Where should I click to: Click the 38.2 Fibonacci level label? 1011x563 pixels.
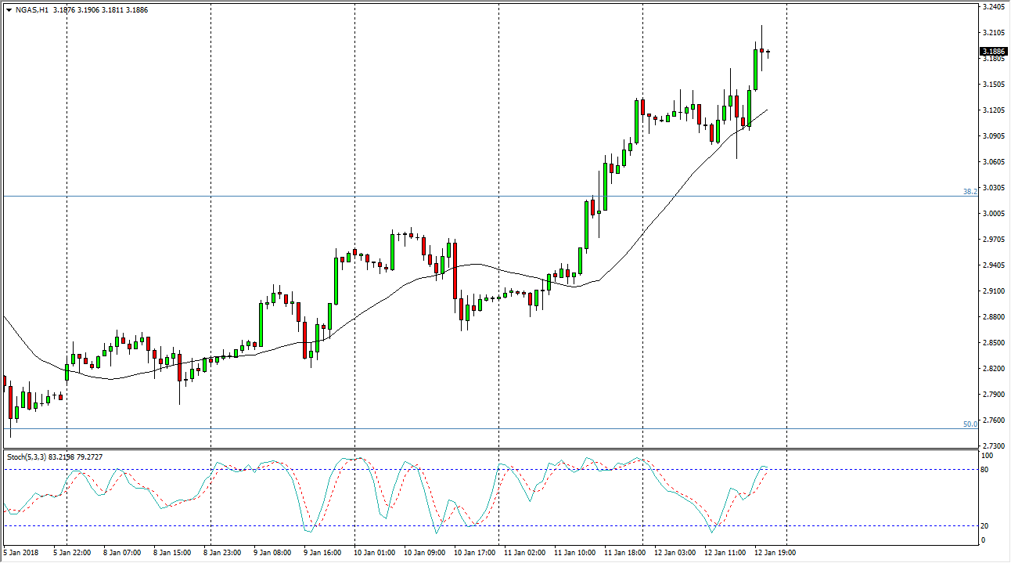(x=970, y=191)
